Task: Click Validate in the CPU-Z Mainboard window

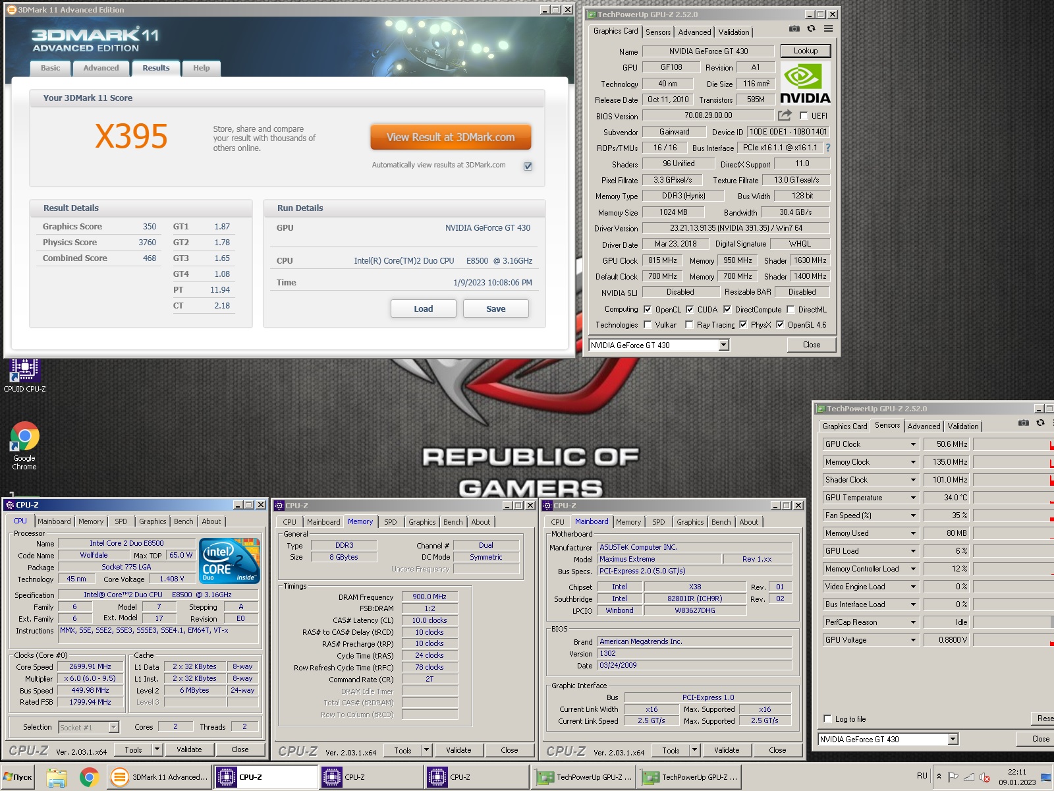Action: pos(727,750)
